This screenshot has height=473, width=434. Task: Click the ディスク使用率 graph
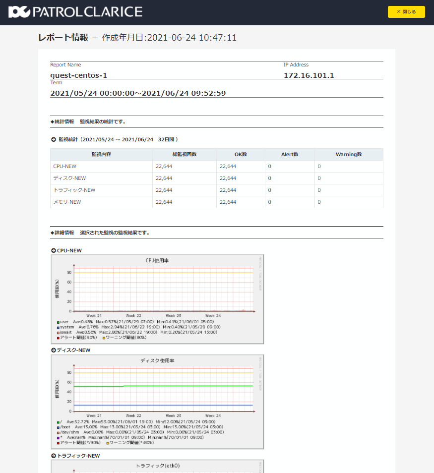pyautogui.click(x=157, y=402)
